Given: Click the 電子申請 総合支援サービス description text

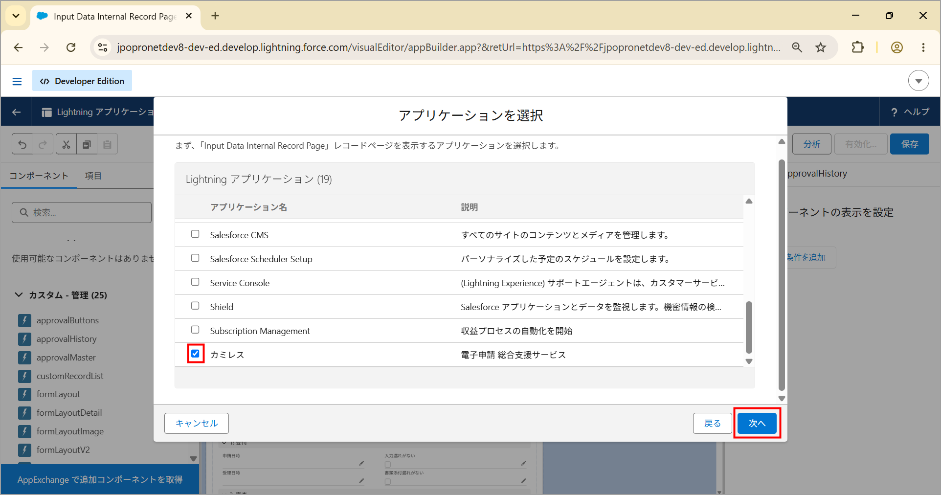Looking at the screenshot, I should (514, 355).
